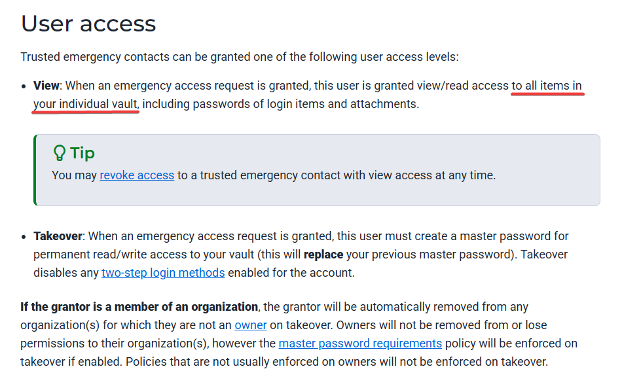Click the 'Trusted emergency contacts' intro sentence

point(240,57)
